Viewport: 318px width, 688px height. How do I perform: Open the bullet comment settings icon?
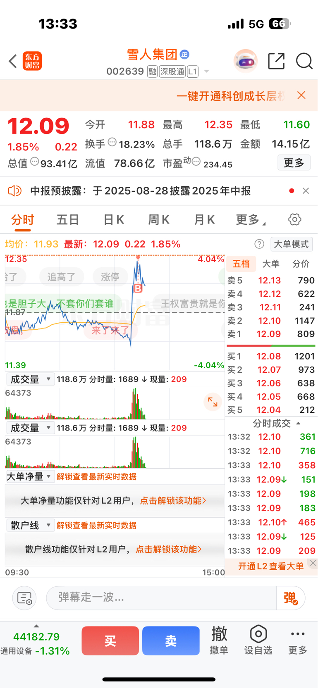tap(24, 598)
